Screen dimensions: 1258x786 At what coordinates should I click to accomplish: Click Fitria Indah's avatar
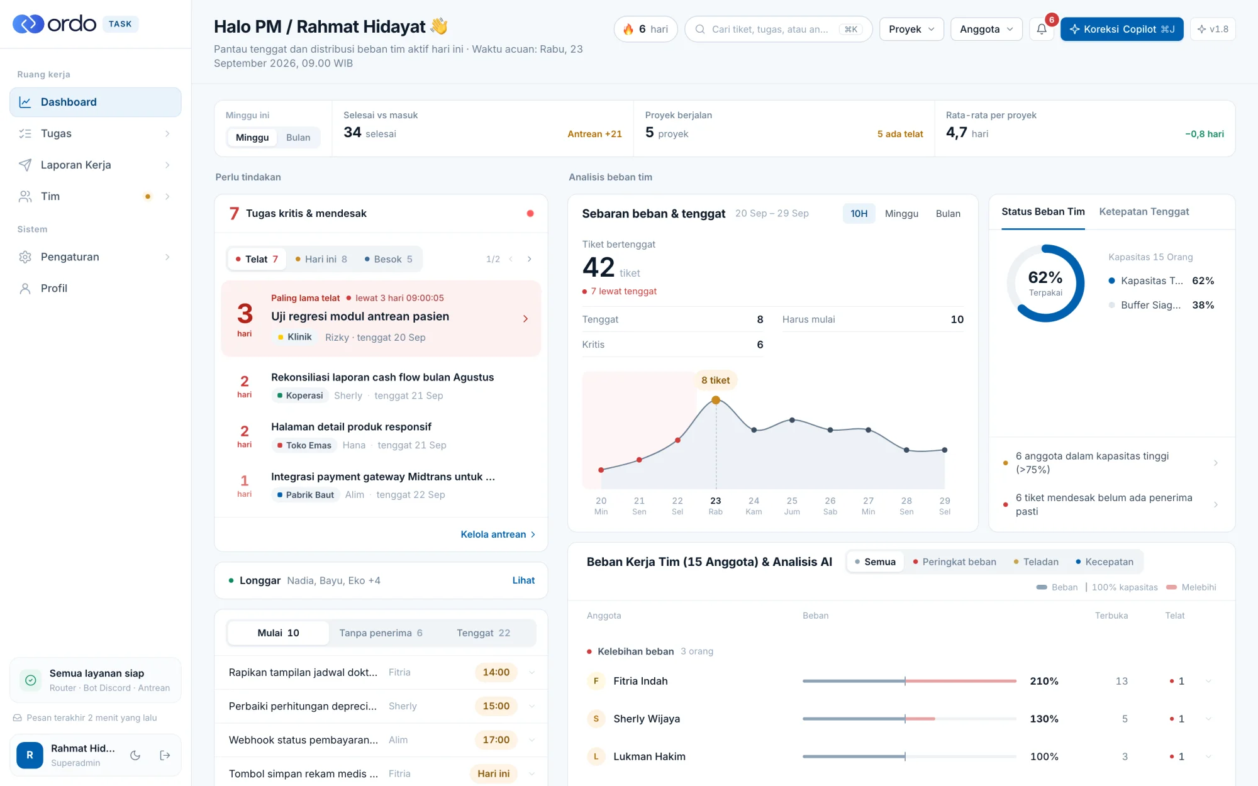coord(596,681)
